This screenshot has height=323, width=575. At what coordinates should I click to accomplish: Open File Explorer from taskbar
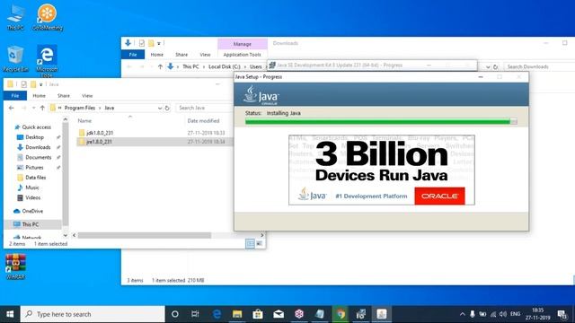click(237, 314)
